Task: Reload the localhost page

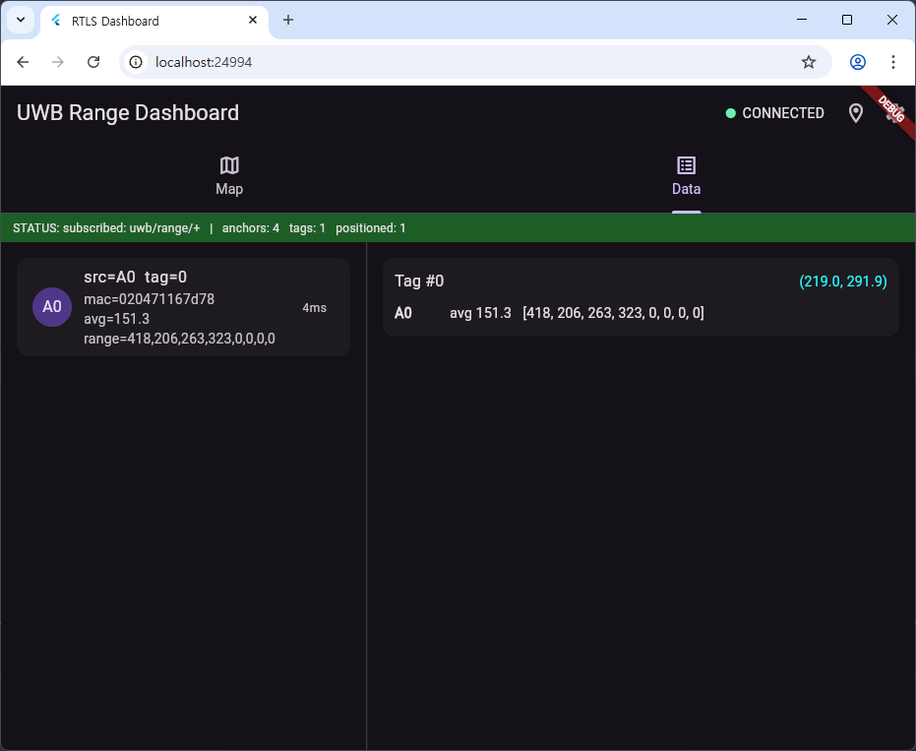Action: click(x=93, y=62)
